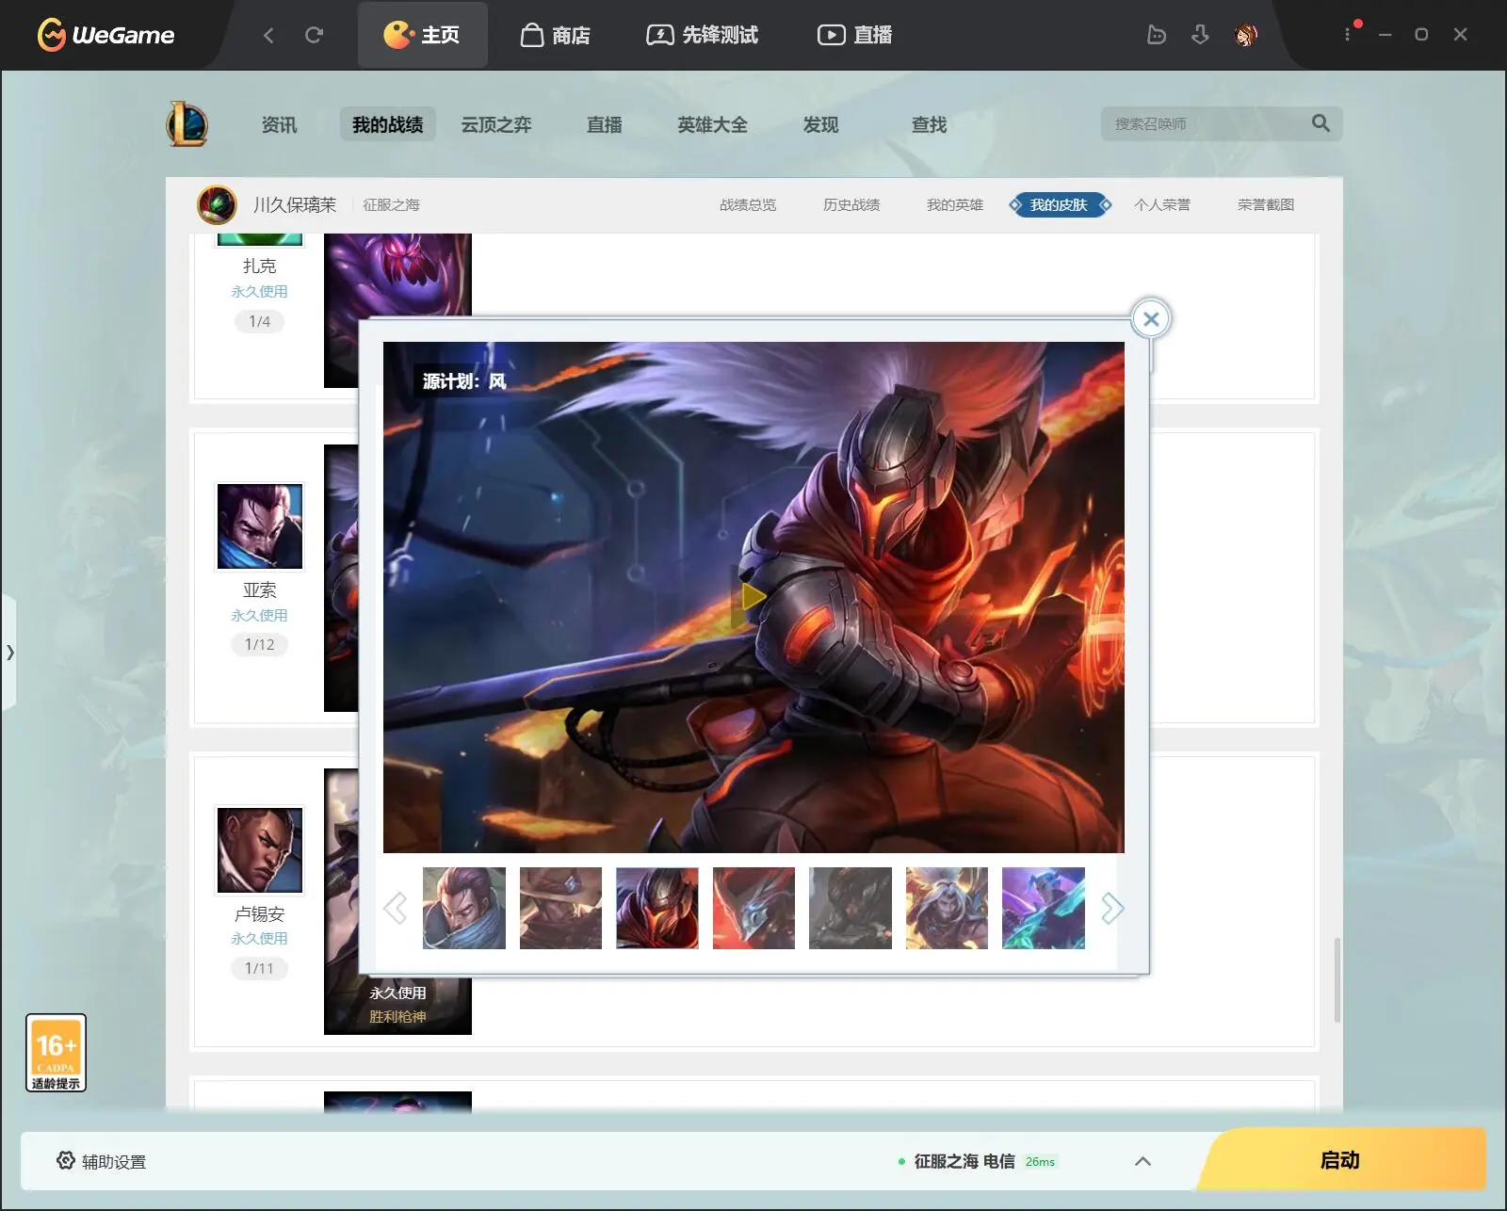This screenshot has width=1507, height=1211.
Task: Expand server list with up chevron
Action: tap(1142, 1161)
